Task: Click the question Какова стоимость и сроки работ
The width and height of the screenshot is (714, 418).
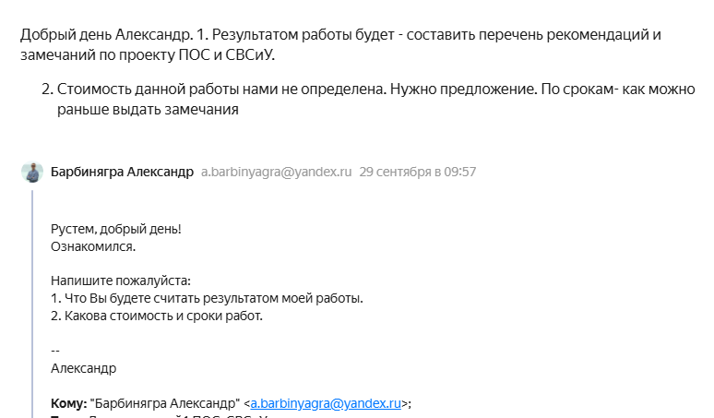Action: point(157,316)
